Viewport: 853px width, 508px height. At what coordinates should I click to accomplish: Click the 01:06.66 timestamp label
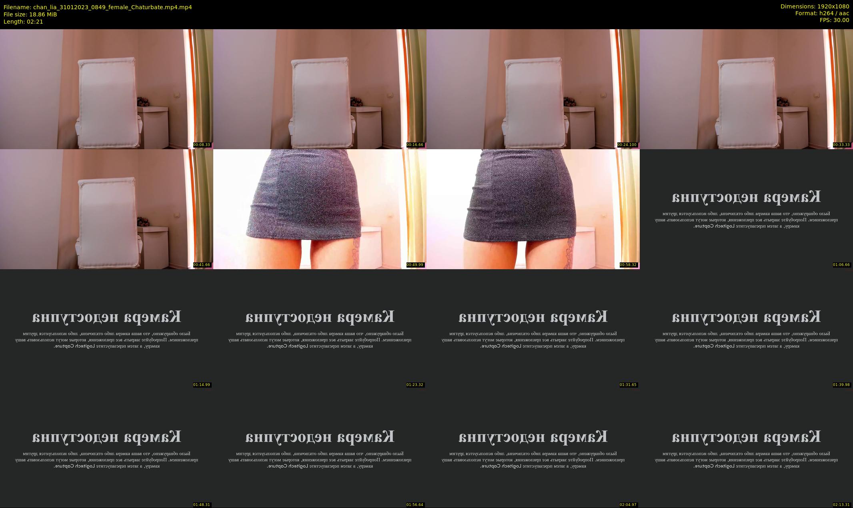[841, 265]
